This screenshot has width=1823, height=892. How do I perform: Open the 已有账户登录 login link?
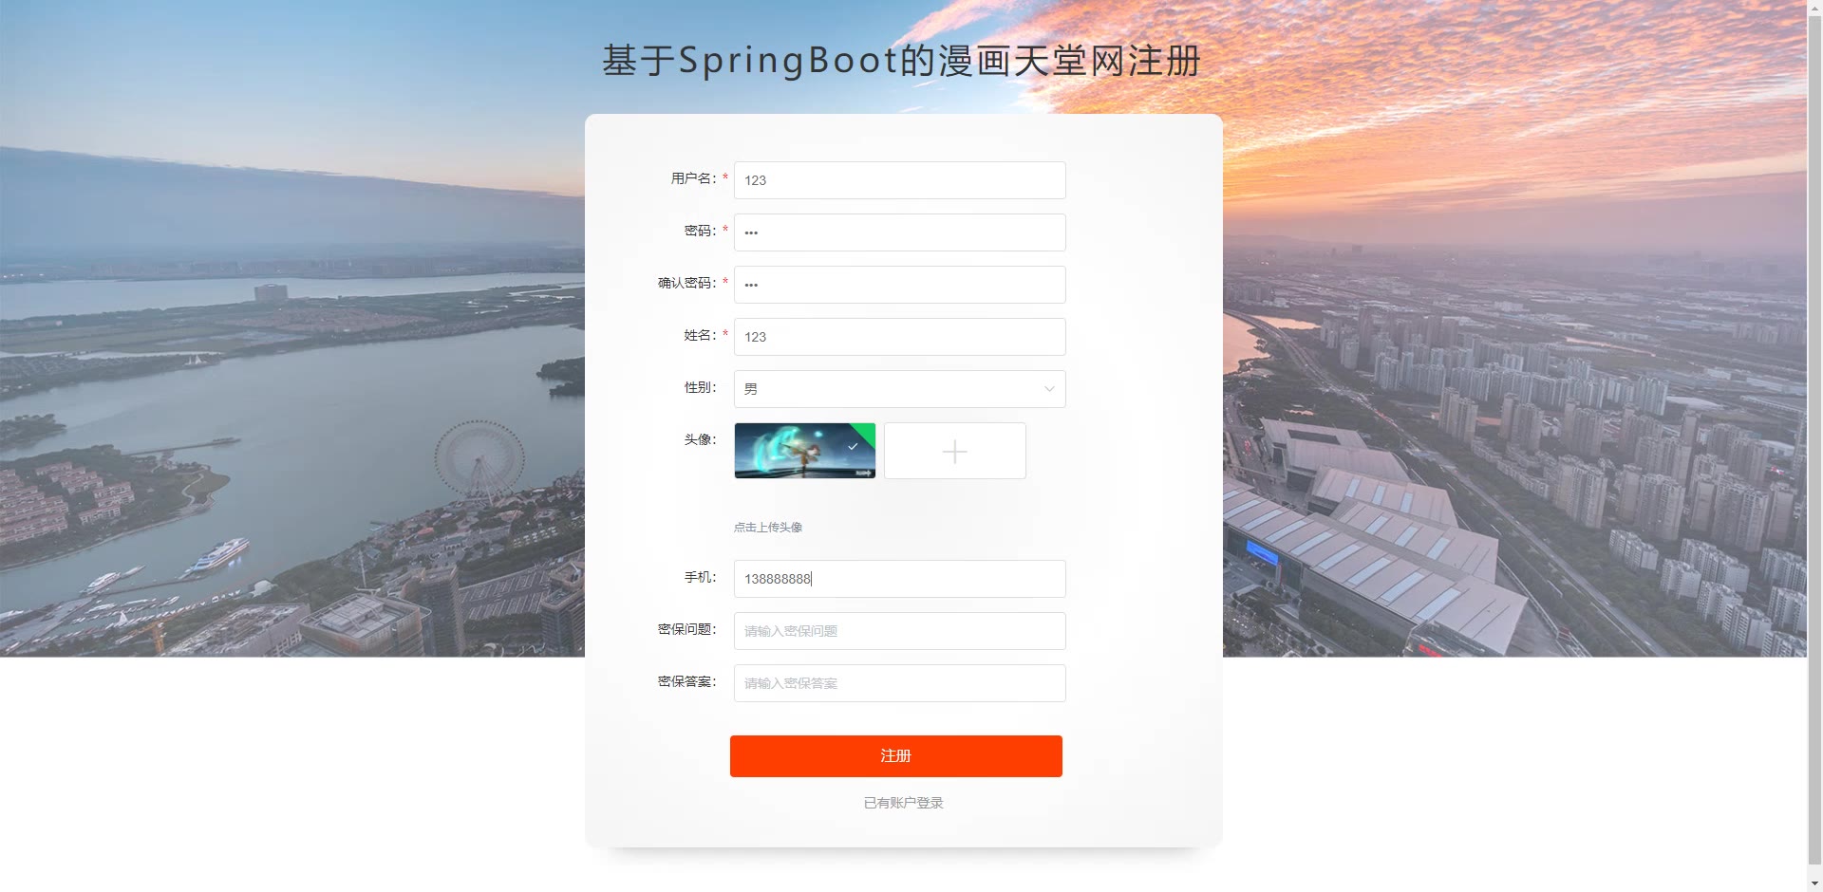point(903,803)
